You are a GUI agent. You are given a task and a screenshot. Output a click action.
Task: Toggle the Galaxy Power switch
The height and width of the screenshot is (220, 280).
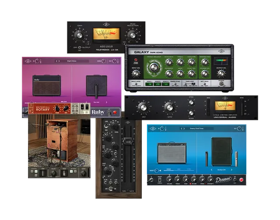click(221, 84)
